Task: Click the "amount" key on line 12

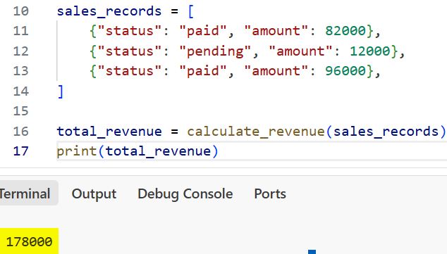Action: 300,51
